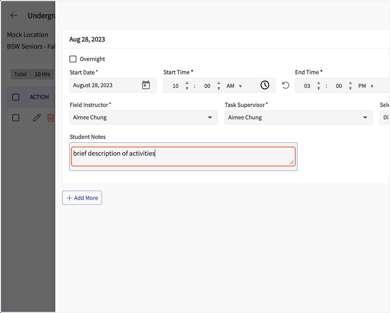Click the Start Date input field
390x313 pixels.
point(113,85)
